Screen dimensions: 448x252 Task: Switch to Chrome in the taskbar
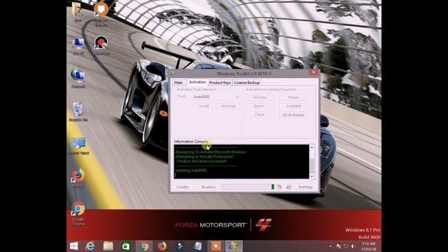click(x=144, y=246)
